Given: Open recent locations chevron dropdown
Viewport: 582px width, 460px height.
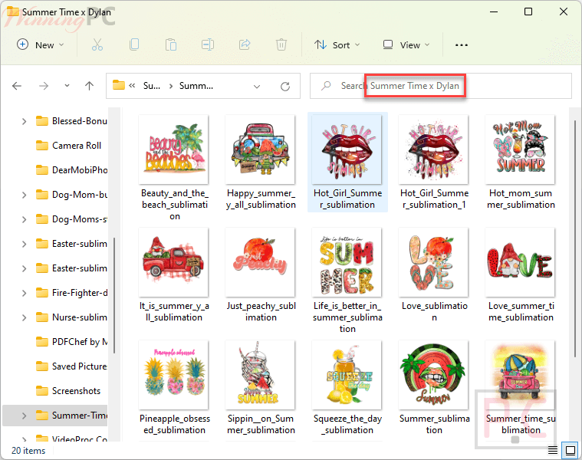Looking at the screenshot, I should pyautogui.click(x=67, y=86).
